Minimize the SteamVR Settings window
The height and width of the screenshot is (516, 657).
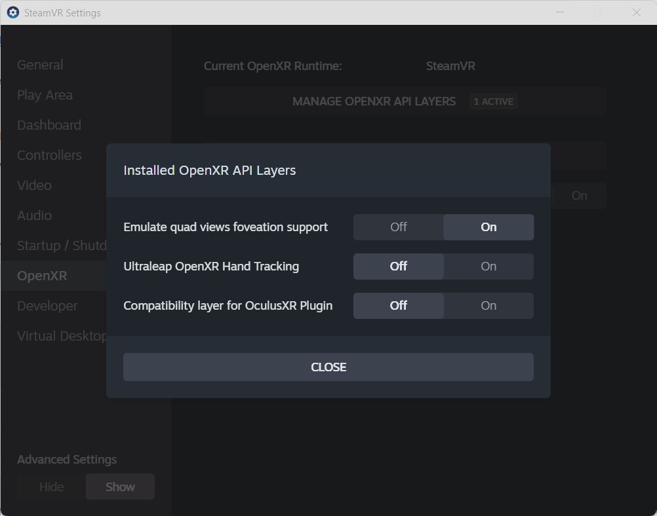click(560, 12)
